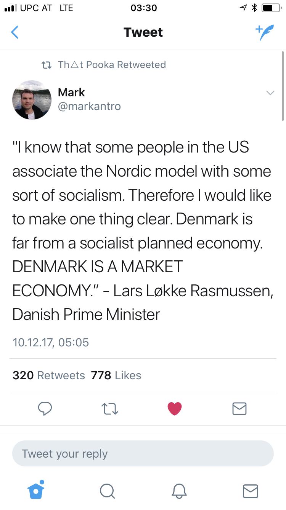Tap the Mark display name
286x510 pixels.
tap(71, 93)
